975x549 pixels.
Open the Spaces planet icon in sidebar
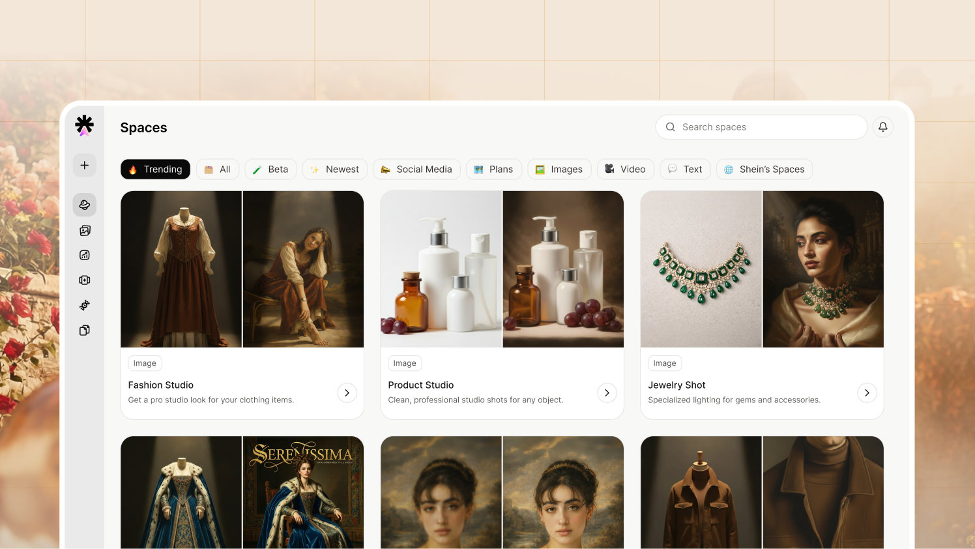point(85,205)
